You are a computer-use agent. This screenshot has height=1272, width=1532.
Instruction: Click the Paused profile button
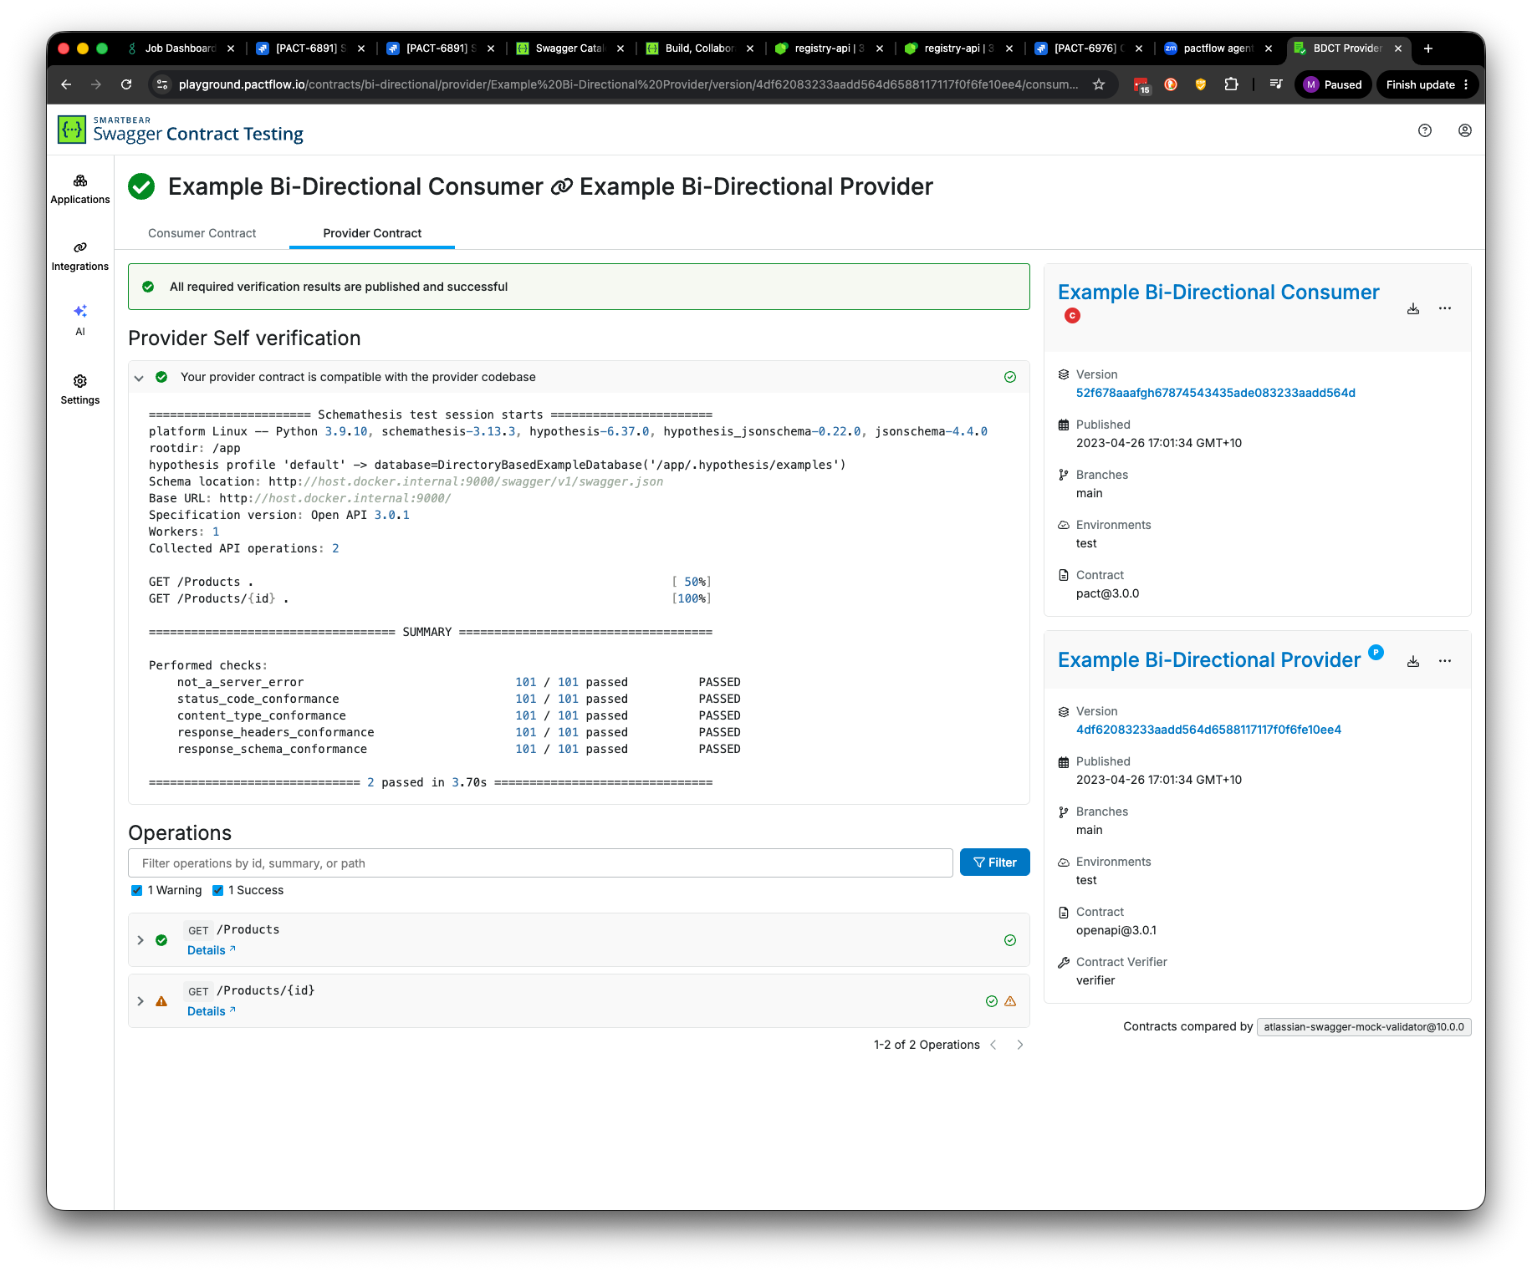click(x=1333, y=84)
